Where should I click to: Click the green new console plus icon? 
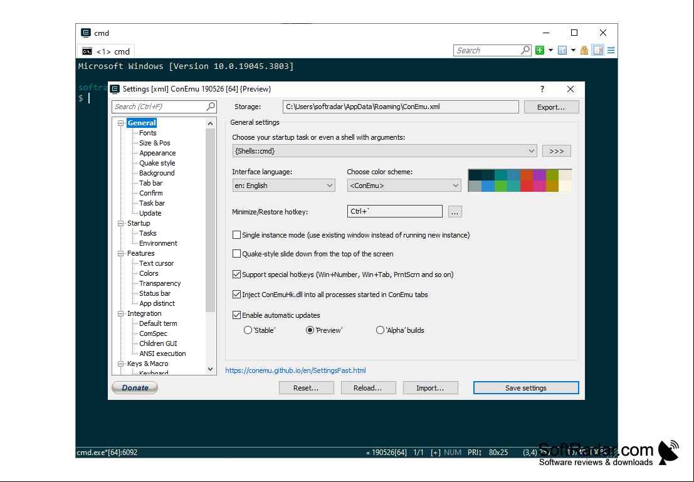(x=540, y=51)
